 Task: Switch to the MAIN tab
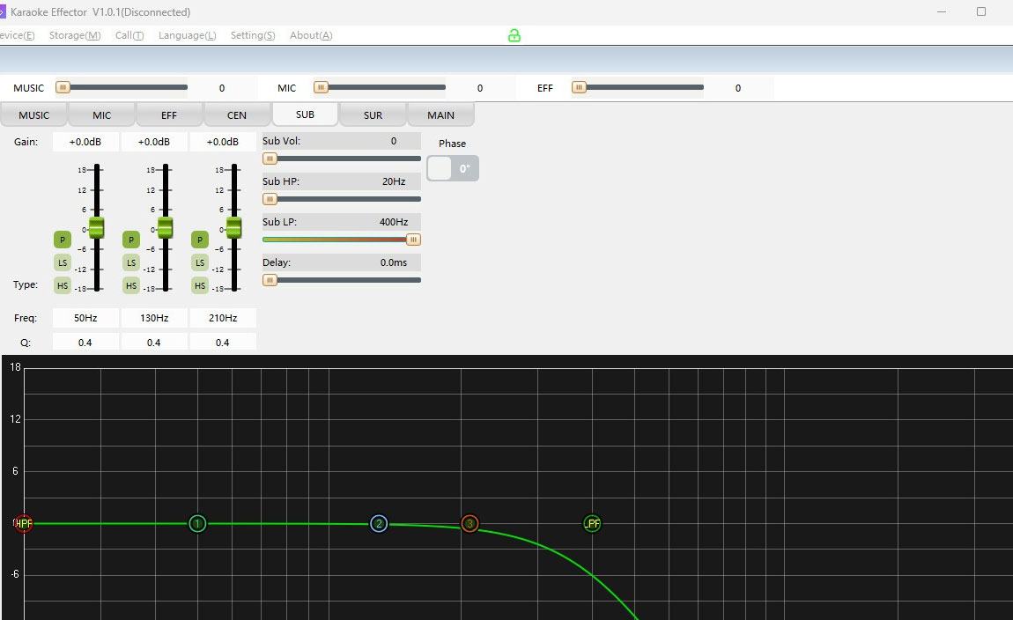point(440,115)
